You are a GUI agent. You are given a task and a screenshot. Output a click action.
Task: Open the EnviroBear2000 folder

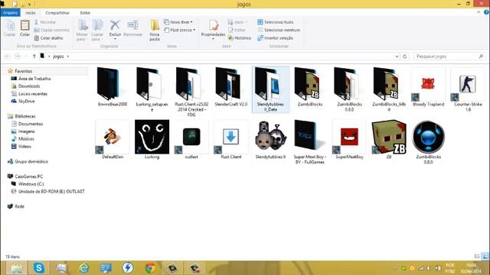(x=113, y=87)
